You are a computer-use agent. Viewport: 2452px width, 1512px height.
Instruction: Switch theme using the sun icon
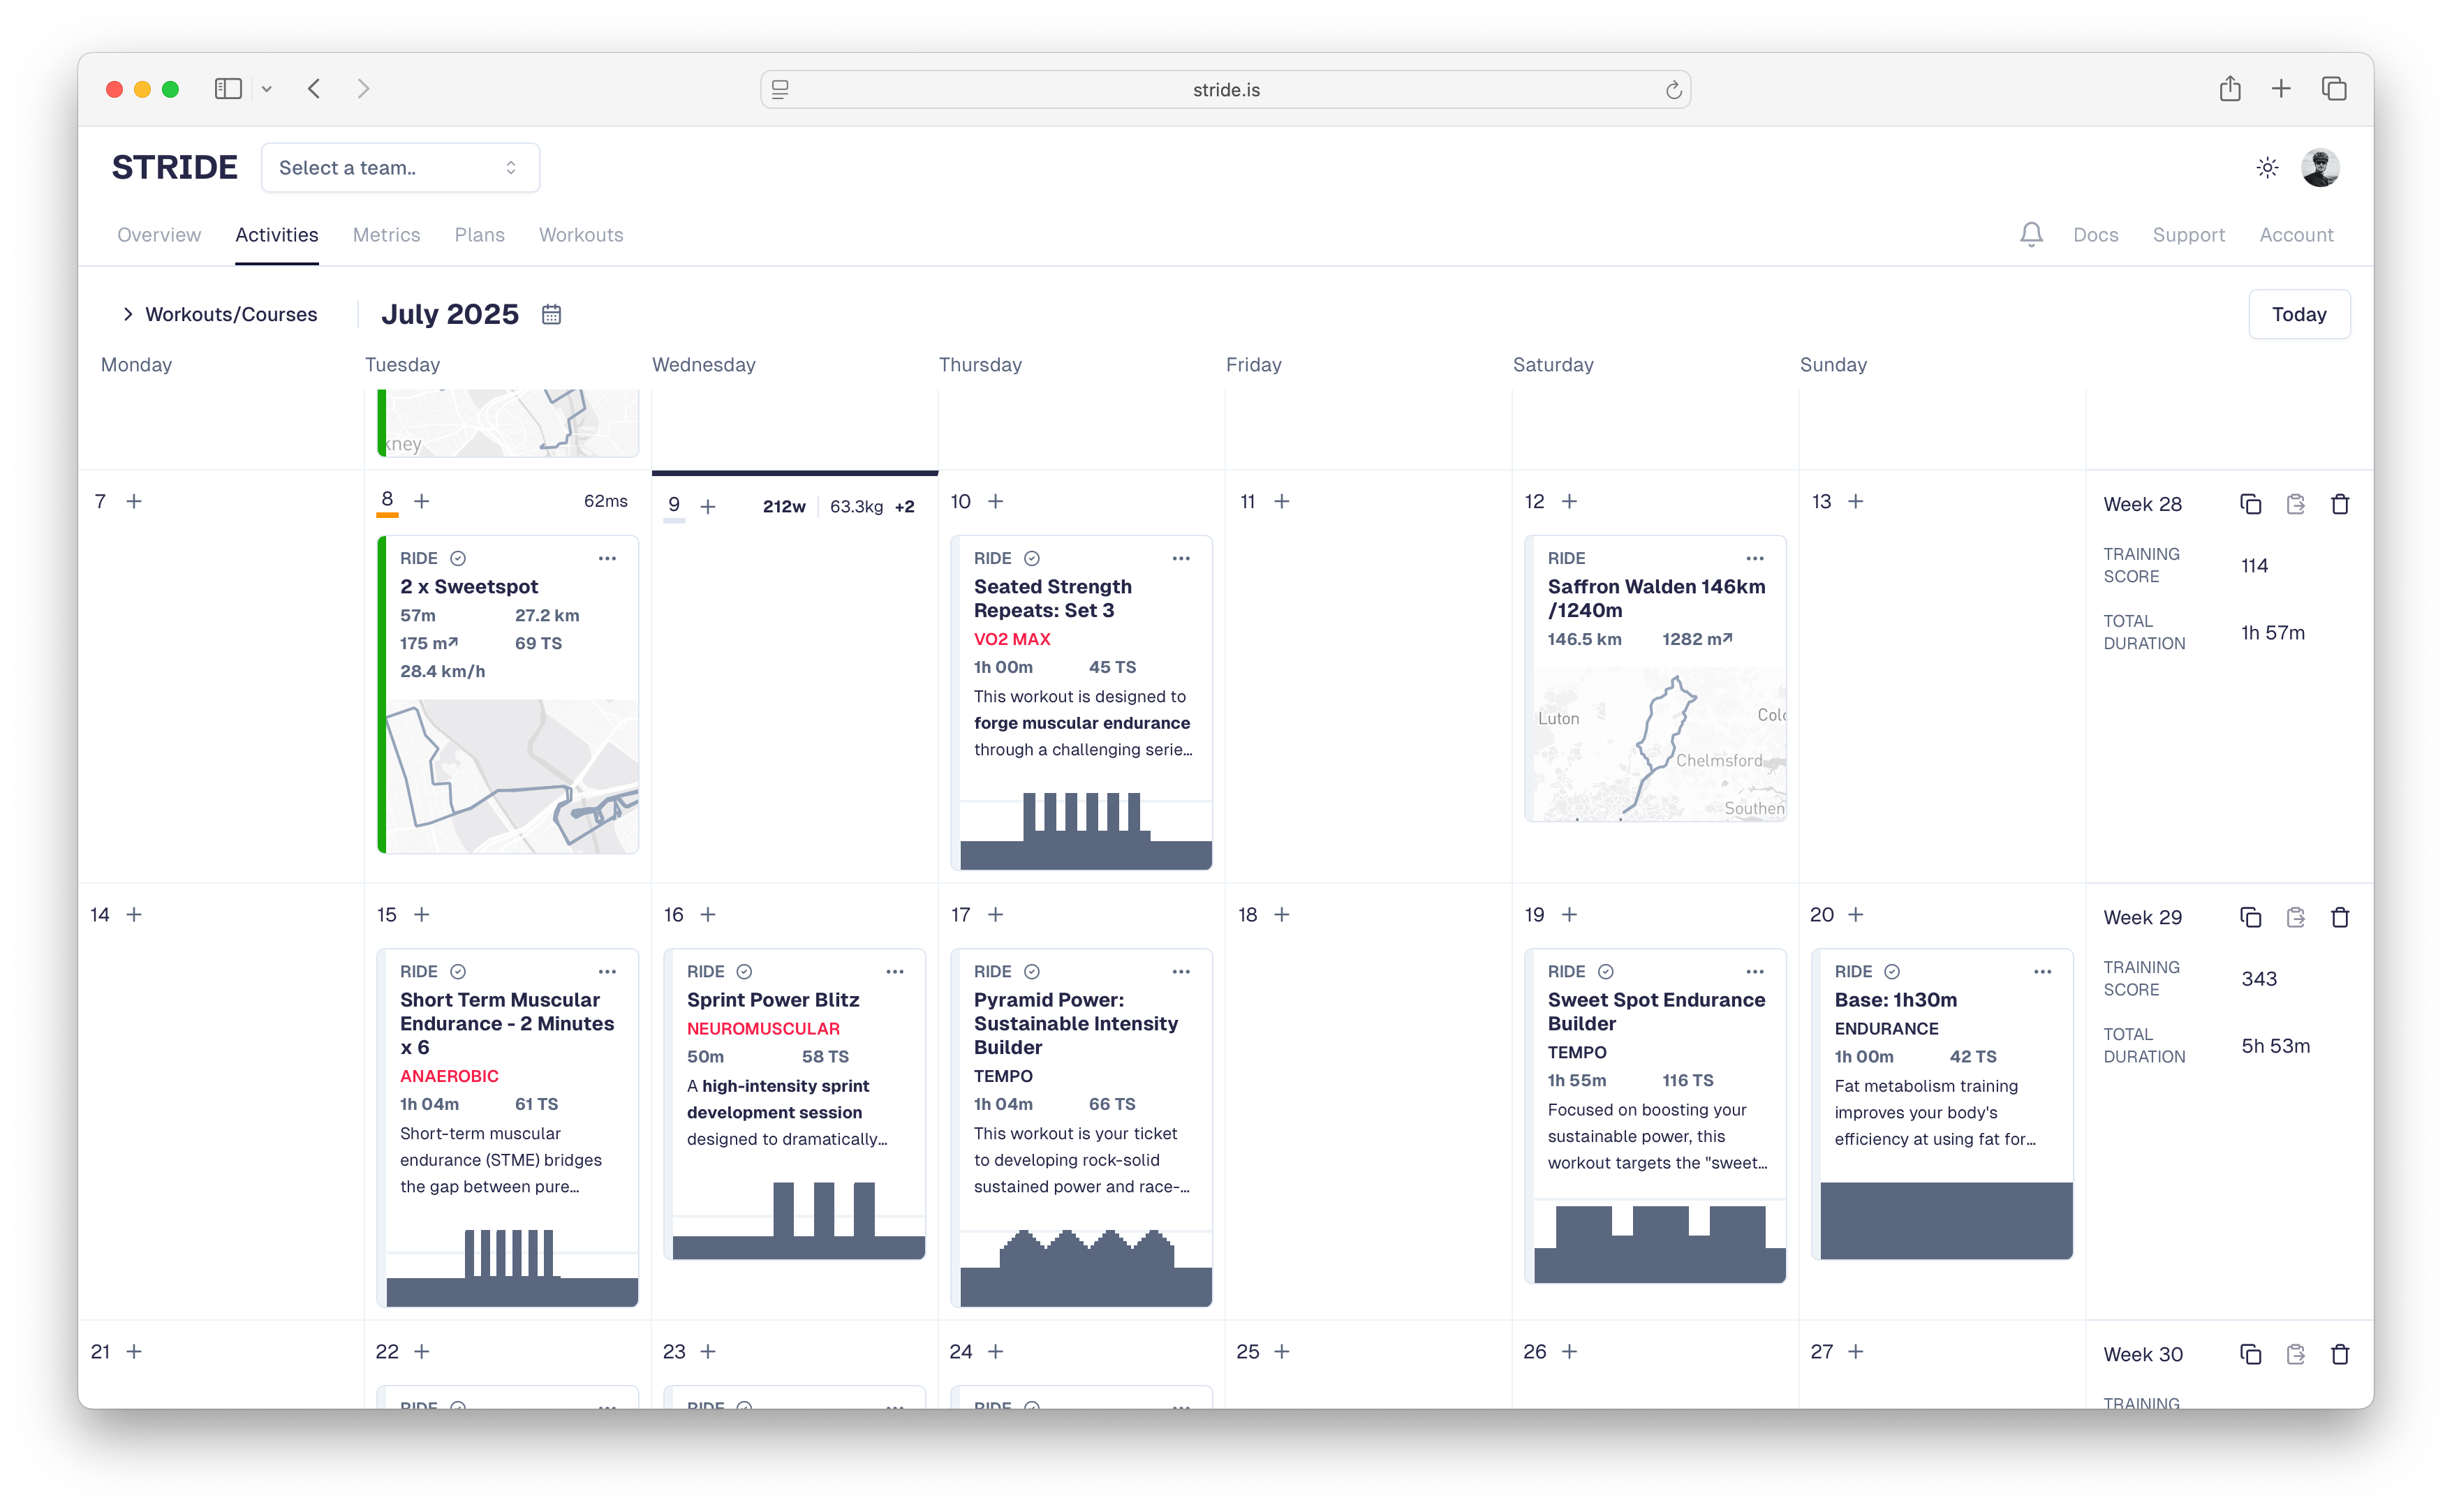(x=2266, y=167)
